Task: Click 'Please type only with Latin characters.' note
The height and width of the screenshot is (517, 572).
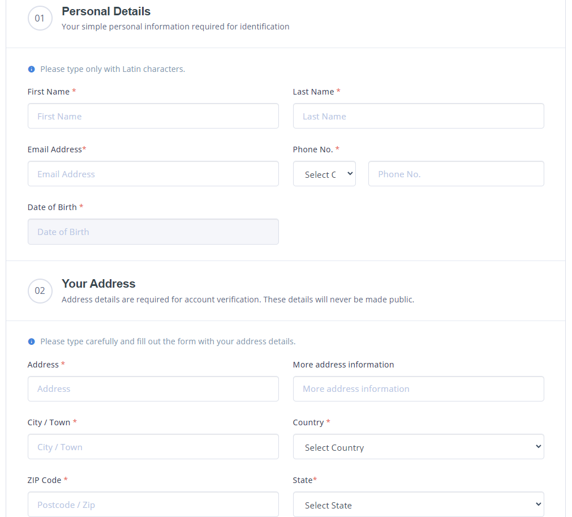Action: tap(113, 69)
